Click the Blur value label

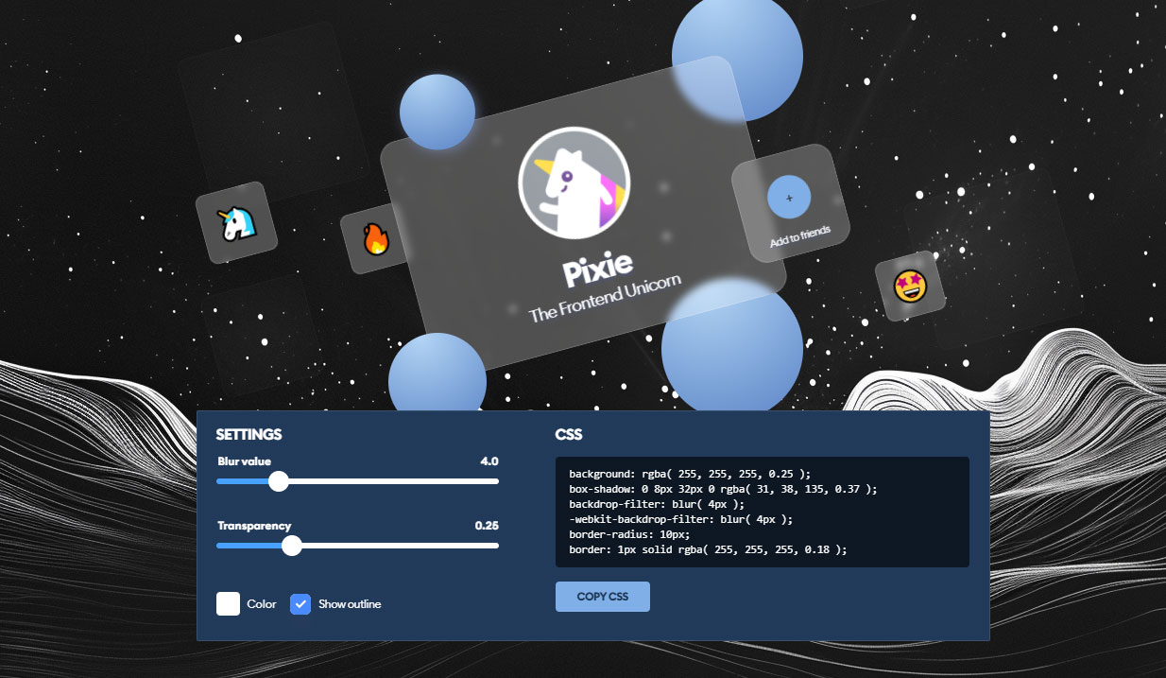pos(244,461)
